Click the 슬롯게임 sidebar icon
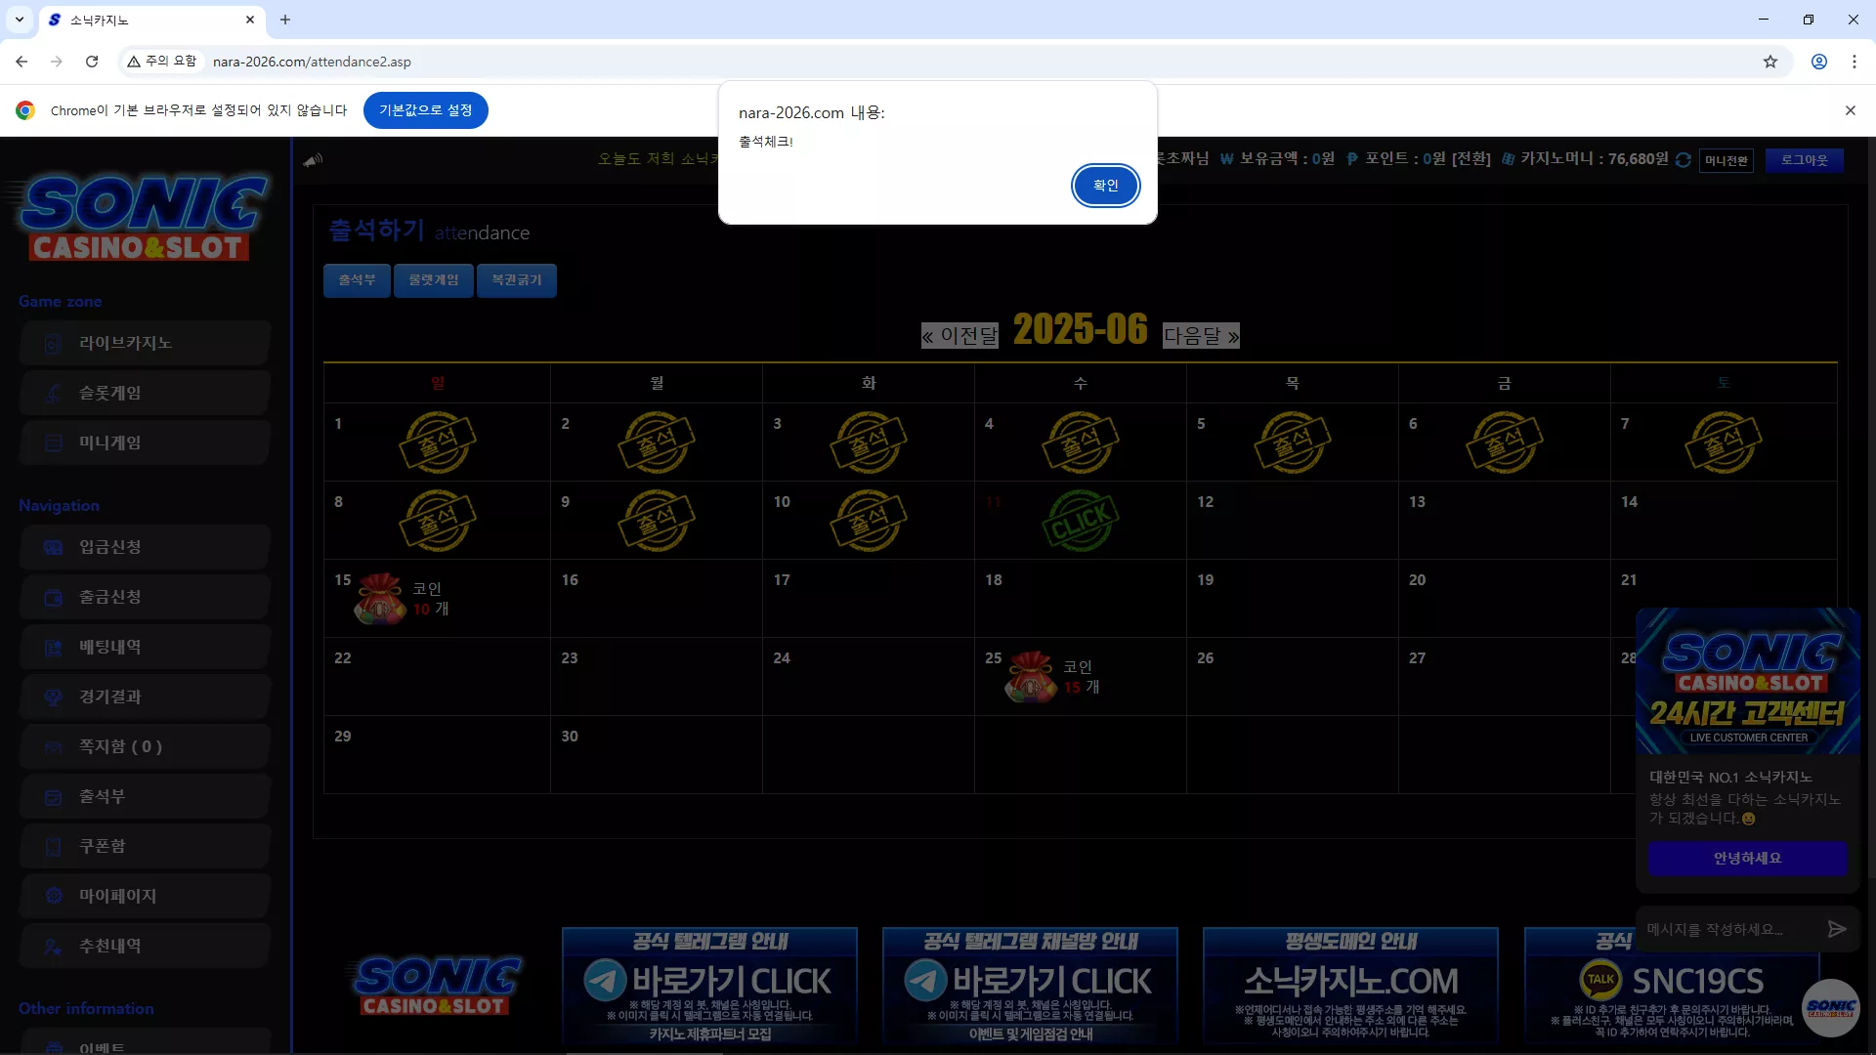This screenshot has height=1055, width=1876. click(x=54, y=394)
